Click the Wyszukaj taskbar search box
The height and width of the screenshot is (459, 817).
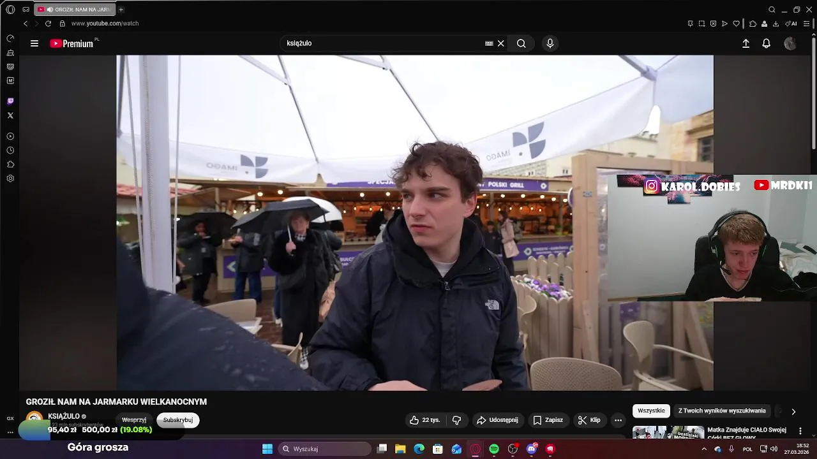coord(326,449)
